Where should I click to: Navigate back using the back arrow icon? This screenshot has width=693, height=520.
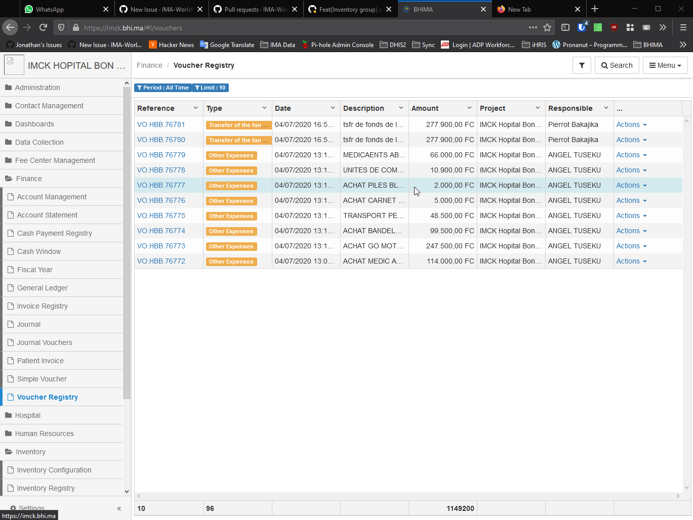(x=10, y=27)
